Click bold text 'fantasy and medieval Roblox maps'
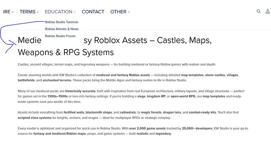Screen dimensions: 271x143 [60, 134]
